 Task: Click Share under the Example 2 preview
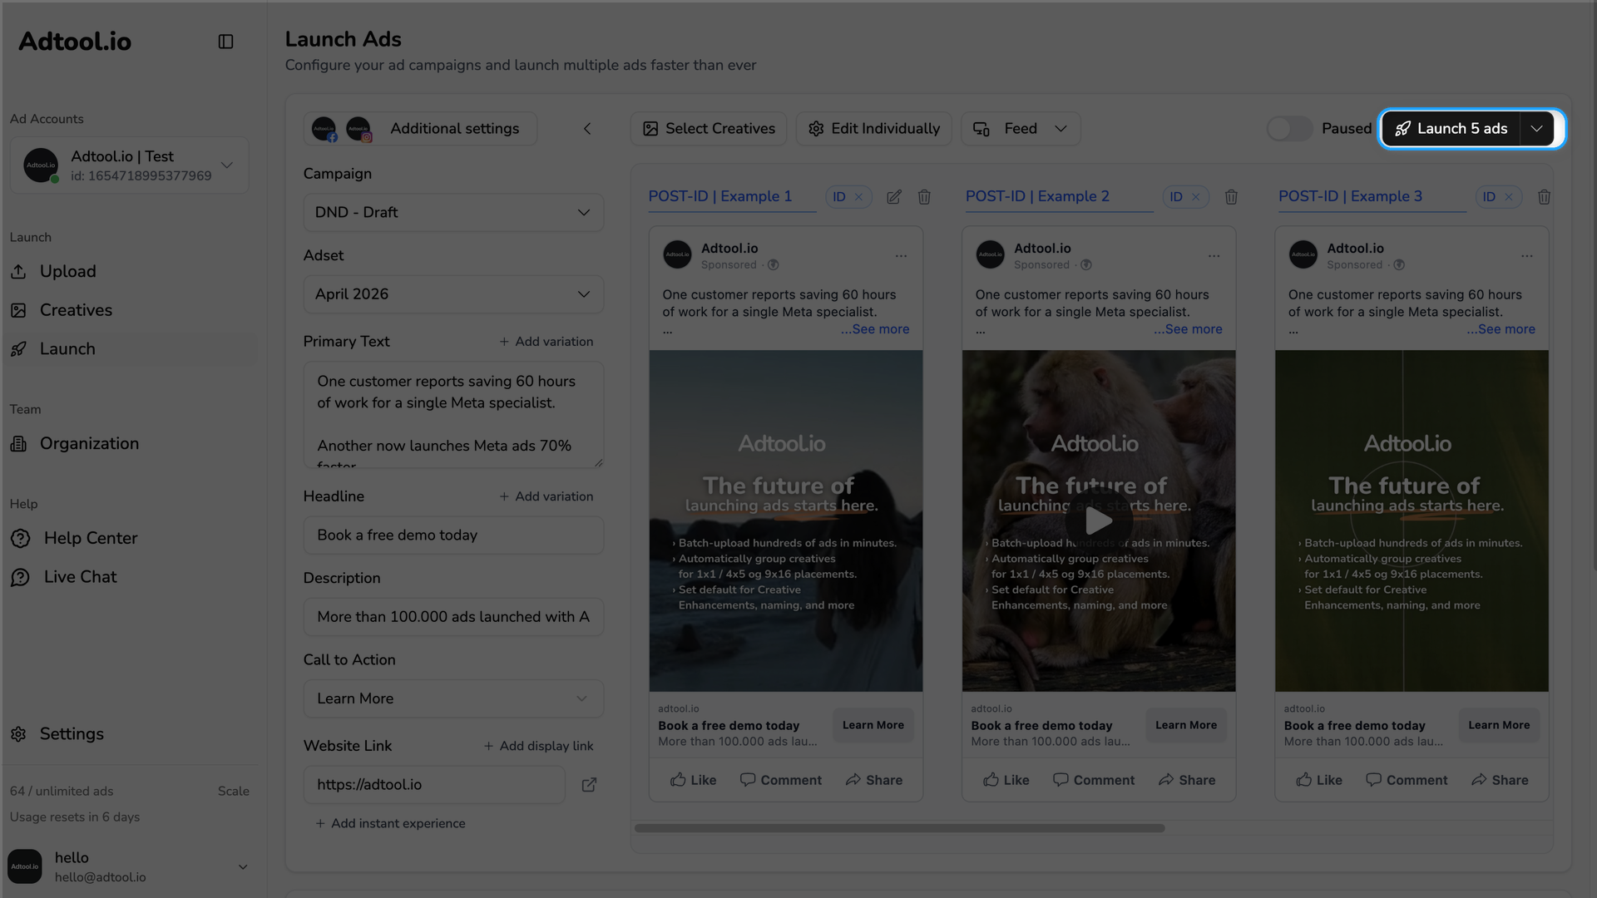pyautogui.click(x=1186, y=780)
